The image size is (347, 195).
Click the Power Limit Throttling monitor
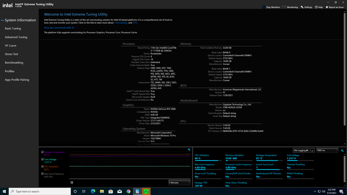[208, 175]
